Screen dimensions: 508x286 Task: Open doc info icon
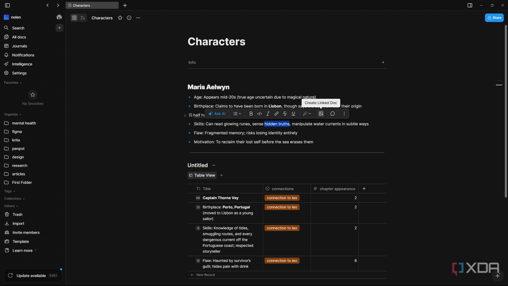[129, 18]
